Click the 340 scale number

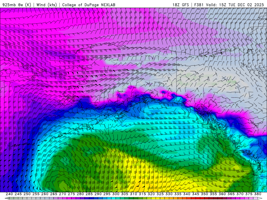click(x=187, y=194)
